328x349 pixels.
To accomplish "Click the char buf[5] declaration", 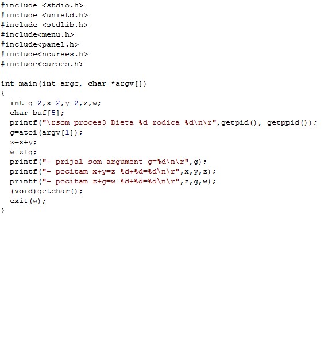I will pos(37,113).
